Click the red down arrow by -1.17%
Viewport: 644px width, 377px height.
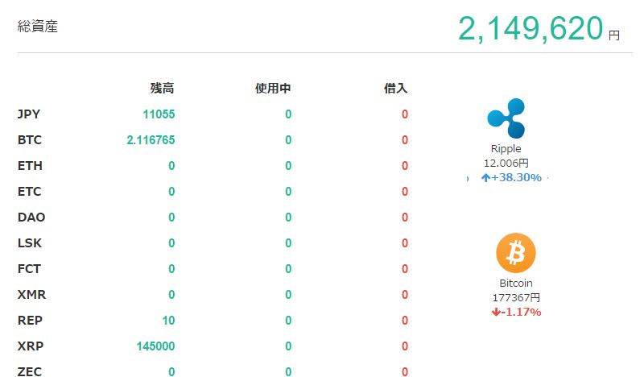[495, 312]
